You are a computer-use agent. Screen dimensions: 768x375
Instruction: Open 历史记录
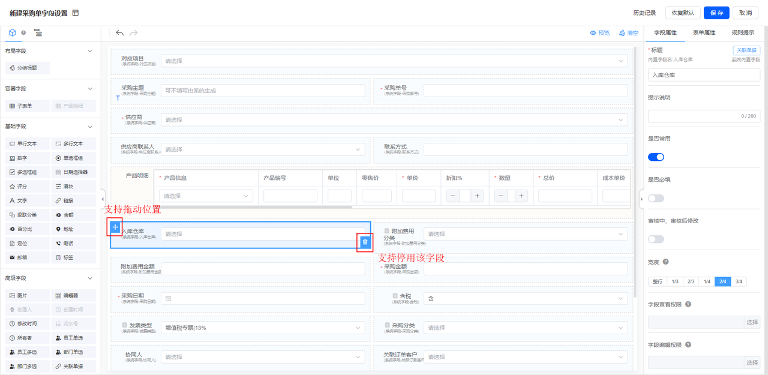click(x=644, y=13)
